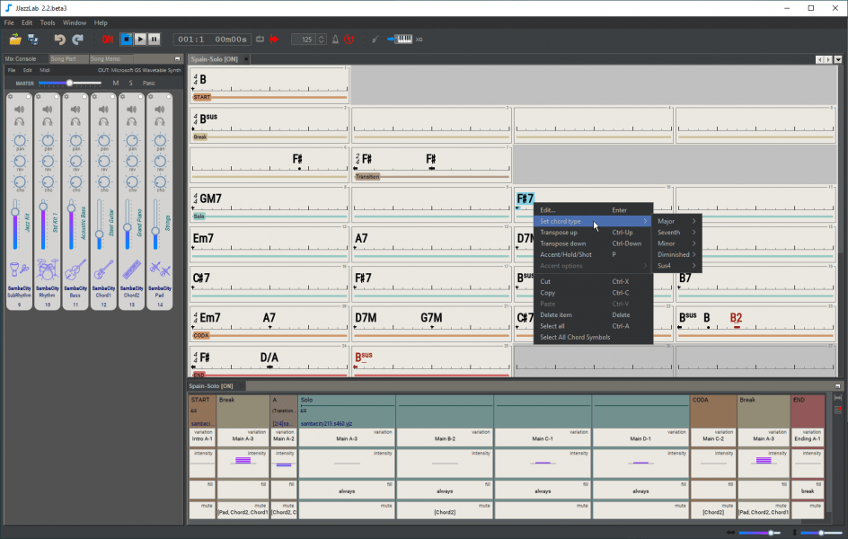Close the Spain-Solo [ON] editor tab
Screen dimensions: 848x539
tap(246, 59)
